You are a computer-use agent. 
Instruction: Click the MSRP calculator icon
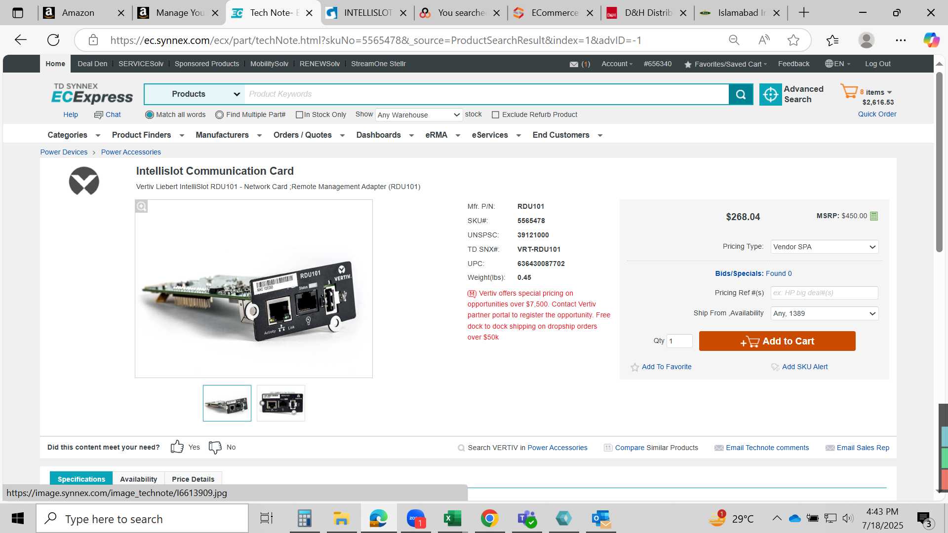(x=874, y=216)
